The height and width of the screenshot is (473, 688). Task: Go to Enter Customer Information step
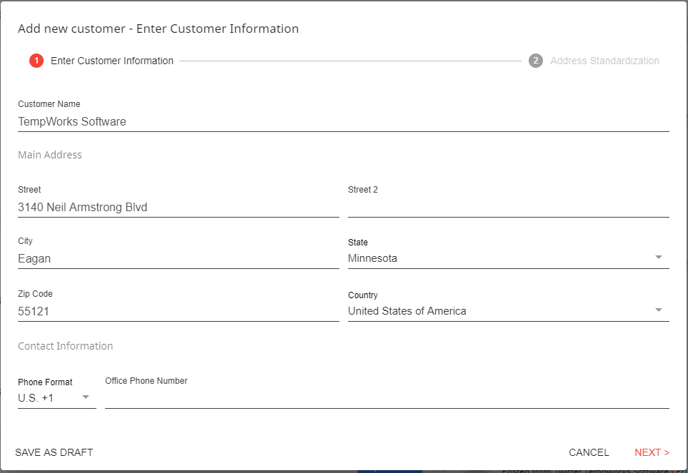pyautogui.click(x=111, y=61)
